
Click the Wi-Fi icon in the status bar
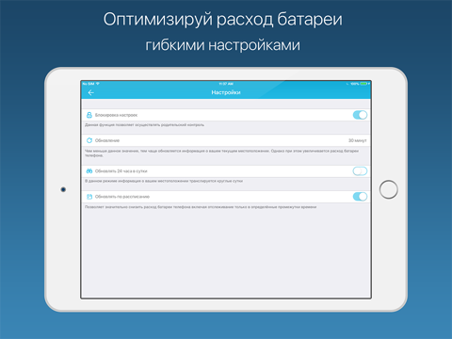tap(98, 84)
